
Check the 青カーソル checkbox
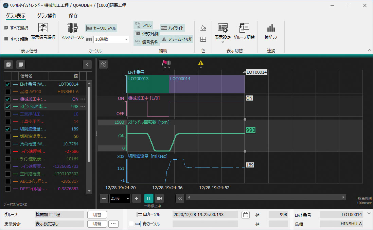pyautogui.click(x=131, y=224)
